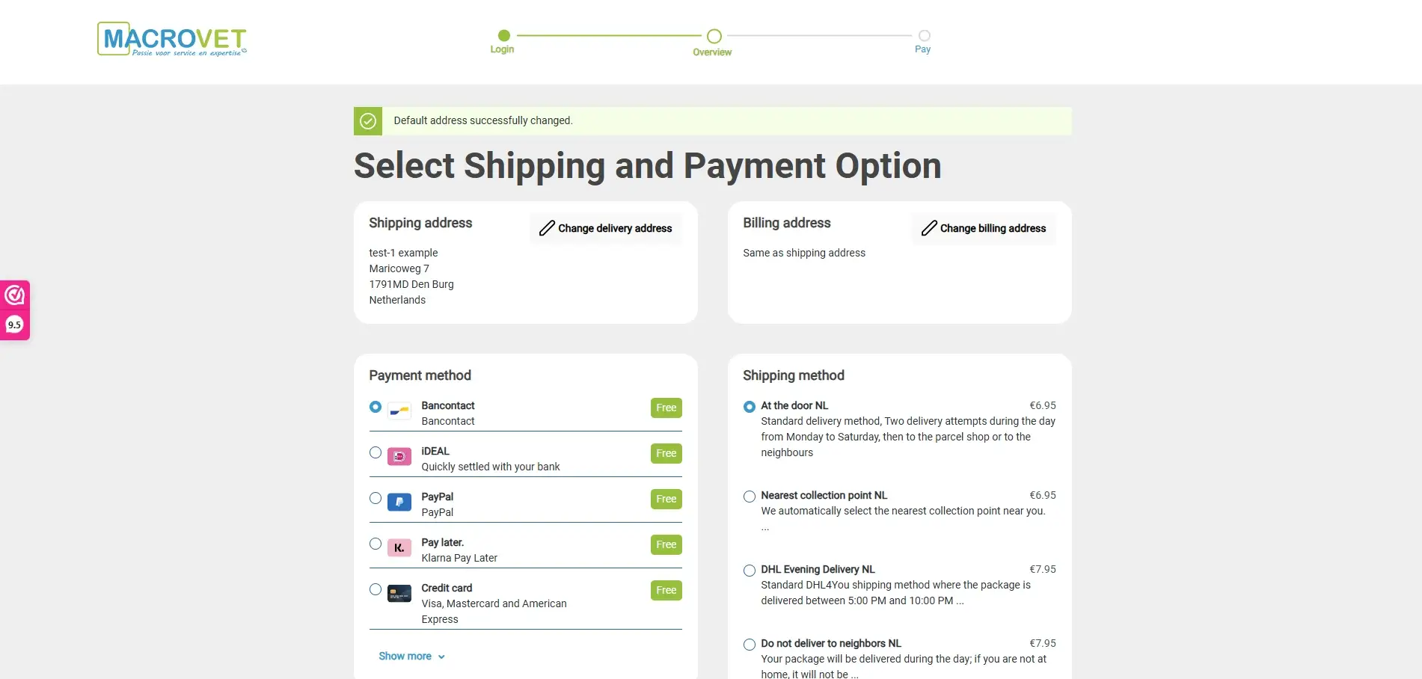Choose DHL Evening Delivery NL shipping

[x=749, y=570]
